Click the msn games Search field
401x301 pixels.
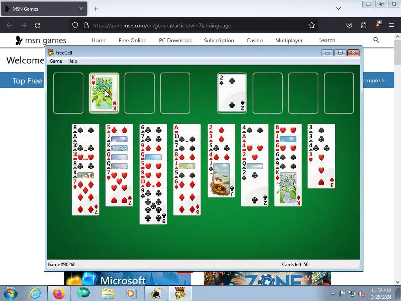click(344, 40)
